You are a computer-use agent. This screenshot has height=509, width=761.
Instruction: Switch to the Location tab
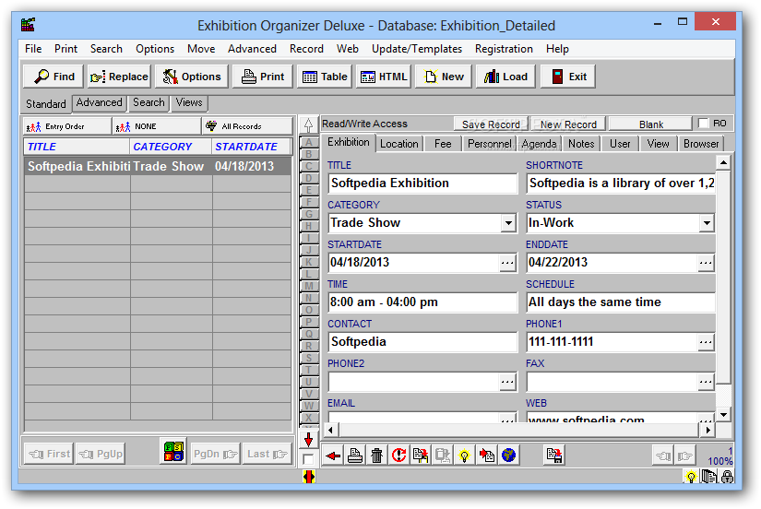coord(398,144)
